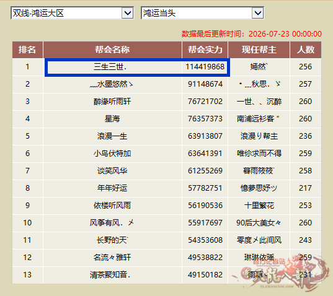This screenshot has height=296, width=333.
Task: Select guild leader 嫣然`
Action: [x=259, y=67]
